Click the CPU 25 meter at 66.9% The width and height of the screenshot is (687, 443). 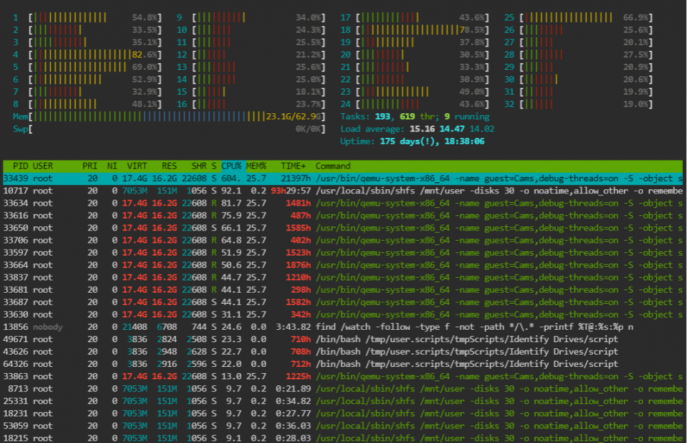point(578,18)
